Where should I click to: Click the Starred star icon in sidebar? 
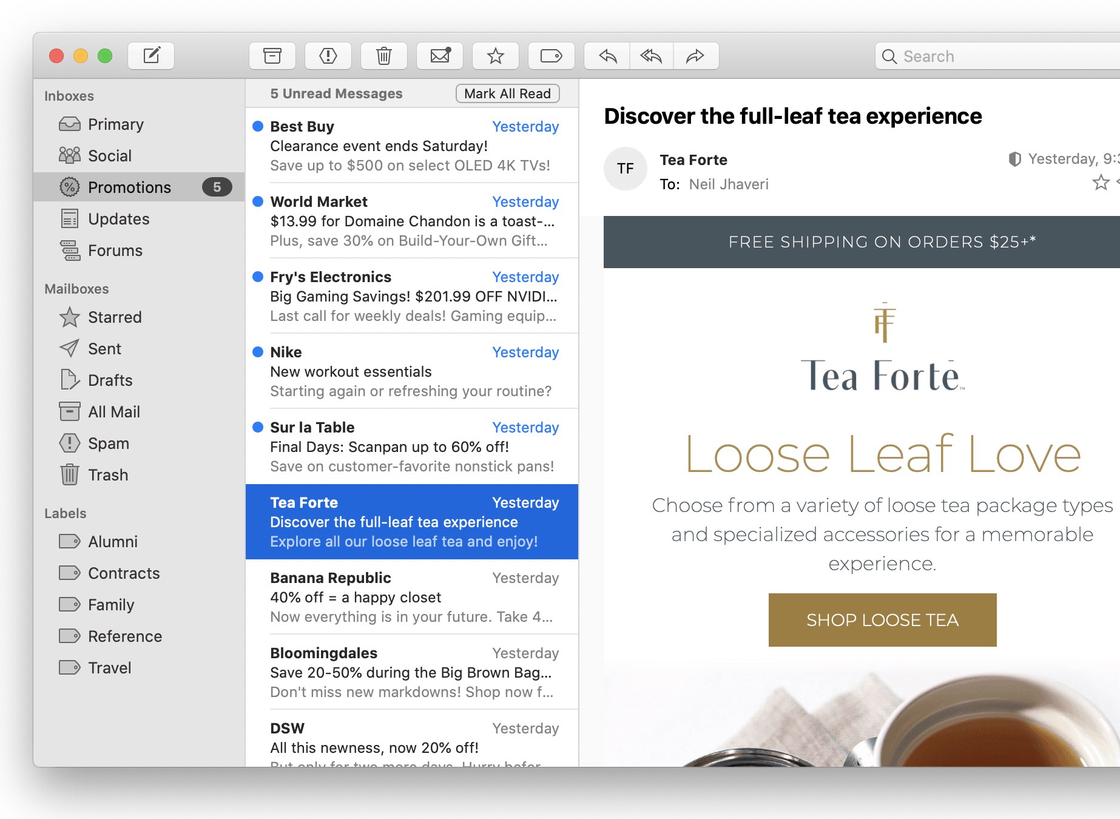point(70,317)
